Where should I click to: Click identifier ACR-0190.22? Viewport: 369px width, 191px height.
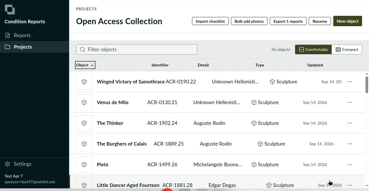click(x=181, y=82)
